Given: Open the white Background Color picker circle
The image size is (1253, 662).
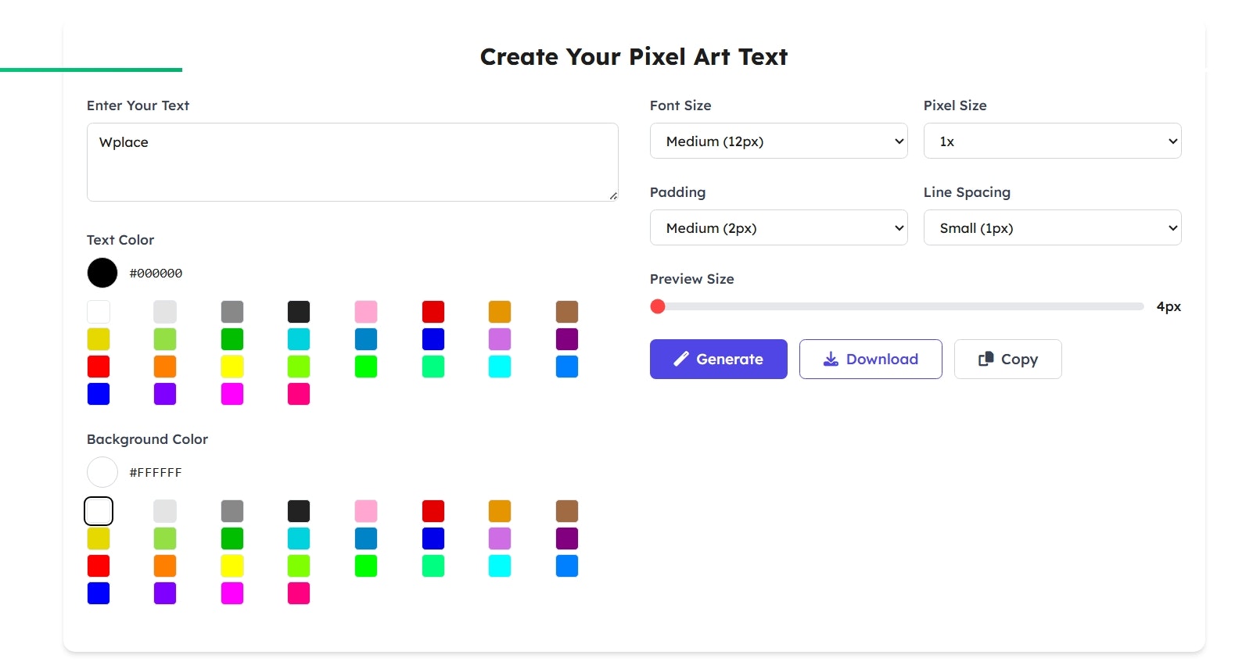Looking at the screenshot, I should (x=102, y=472).
